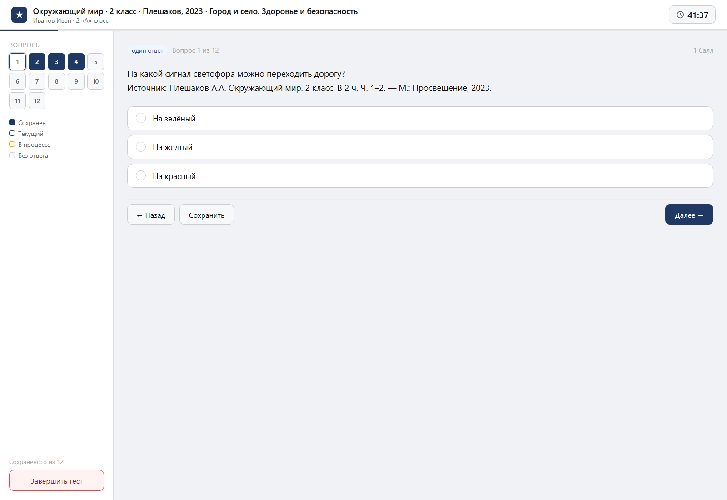
Task: Jump to question 9
Action: (76, 81)
